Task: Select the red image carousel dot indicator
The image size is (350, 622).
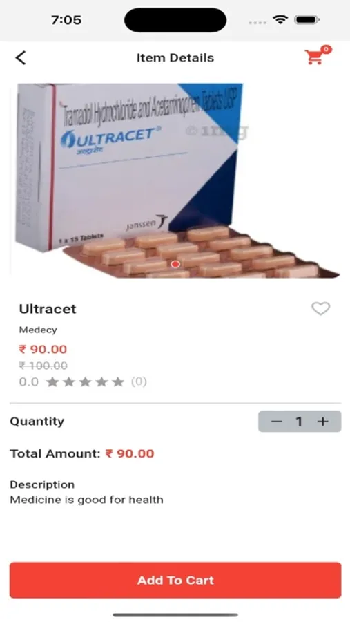Action: (175, 264)
